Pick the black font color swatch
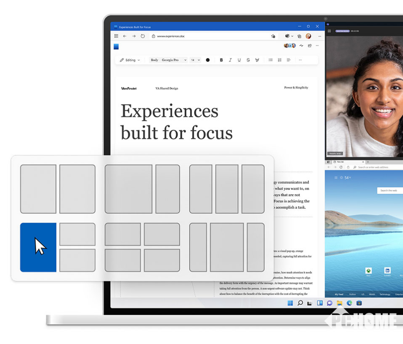Viewport: 403px width, 344px height. point(208,60)
